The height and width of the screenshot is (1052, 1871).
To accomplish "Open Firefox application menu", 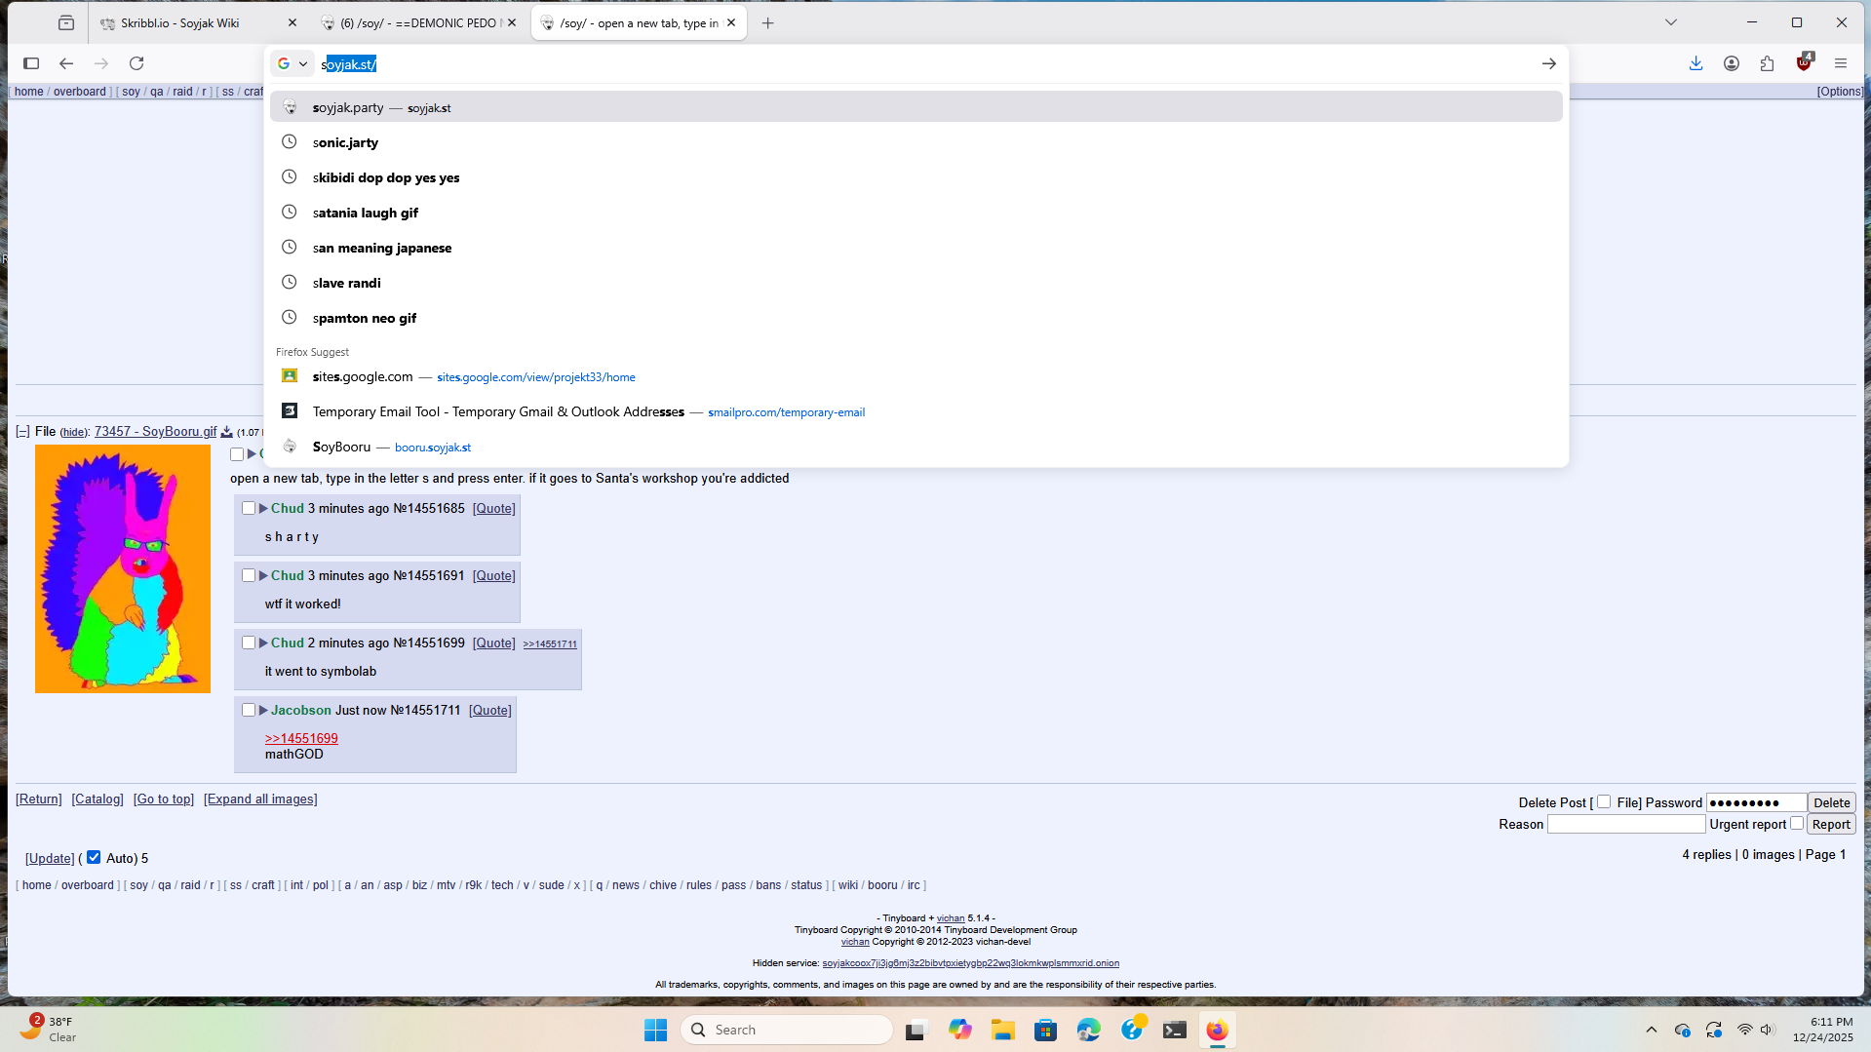I will tap(1841, 63).
